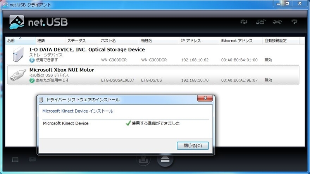Click the connect device button at bottom

(x=143, y=159)
